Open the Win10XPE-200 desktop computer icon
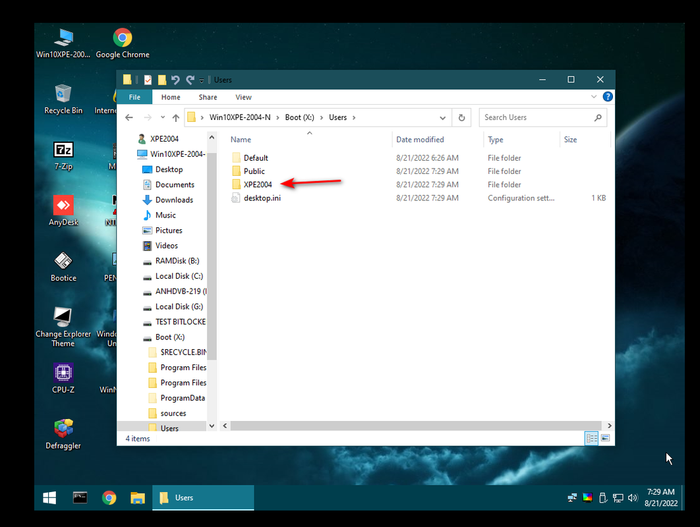Screen dimensions: 700x527 [63, 43]
